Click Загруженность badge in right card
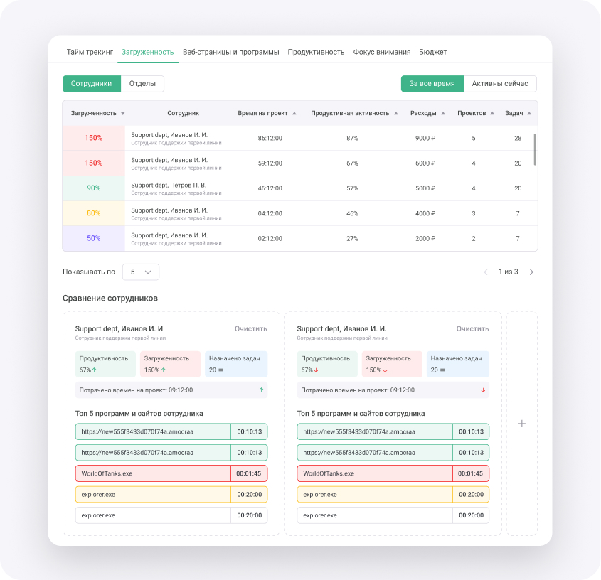This screenshot has height=580, width=601. tap(392, 364)
